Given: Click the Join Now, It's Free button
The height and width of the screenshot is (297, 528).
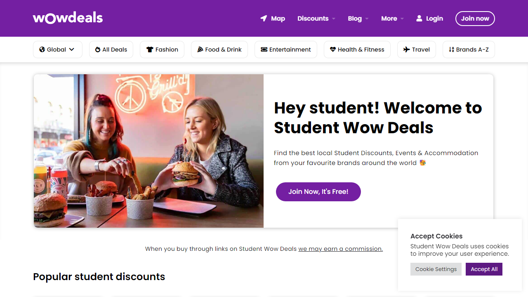Looking at the screenshot, I should (318, 192).
